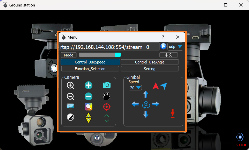Click the gimbal recenter cube icon
Image resolution: width=249 pixels, height=150 pixels.
(x=146, y=104)
